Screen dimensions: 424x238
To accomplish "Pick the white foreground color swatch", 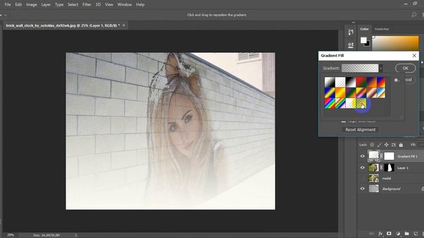I will [x=364, y=40].
